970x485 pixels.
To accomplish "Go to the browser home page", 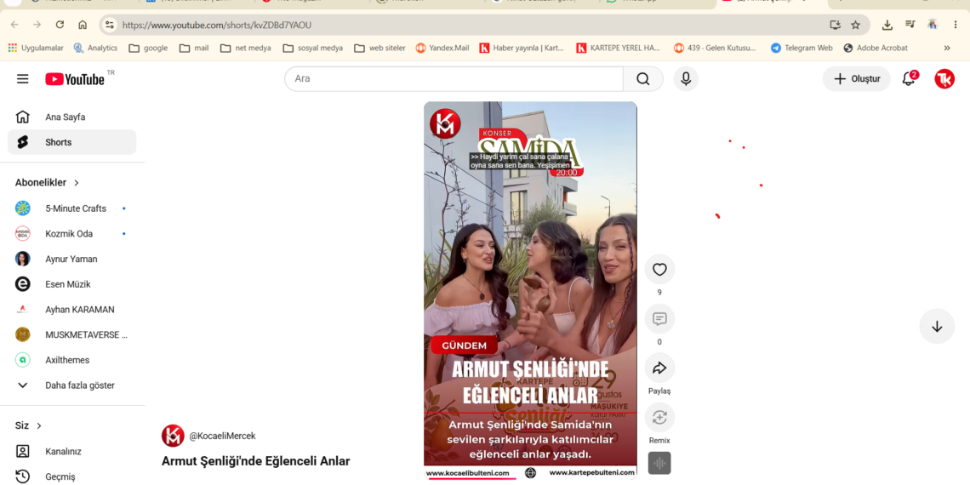I will 83,25.
